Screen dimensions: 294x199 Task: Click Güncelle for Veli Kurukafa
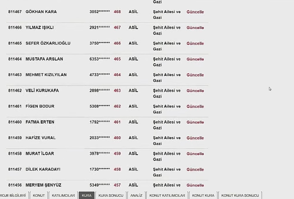tap(195, 91)
